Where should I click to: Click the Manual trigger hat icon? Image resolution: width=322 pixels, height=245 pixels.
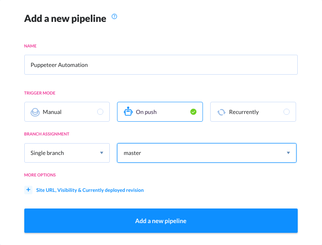[35, 112]
